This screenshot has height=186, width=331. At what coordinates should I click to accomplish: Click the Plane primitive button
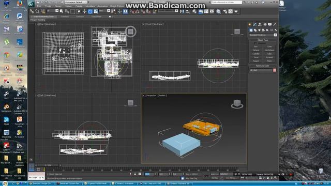tap(269, 61)
